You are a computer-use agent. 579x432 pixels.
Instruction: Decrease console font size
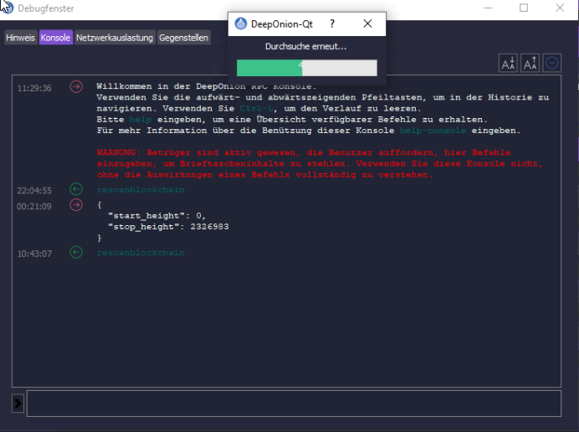coord(508,63)
